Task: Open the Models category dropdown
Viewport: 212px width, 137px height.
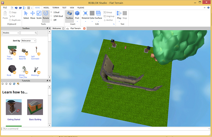Action: click(x=11, y=33)
